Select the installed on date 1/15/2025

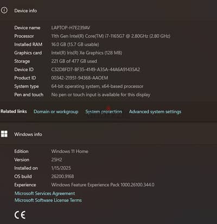click(61, 168)
